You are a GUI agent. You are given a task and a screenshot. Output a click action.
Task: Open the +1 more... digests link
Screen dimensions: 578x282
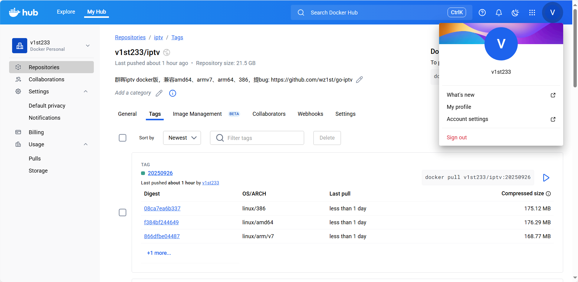click(x=159, y=253)
